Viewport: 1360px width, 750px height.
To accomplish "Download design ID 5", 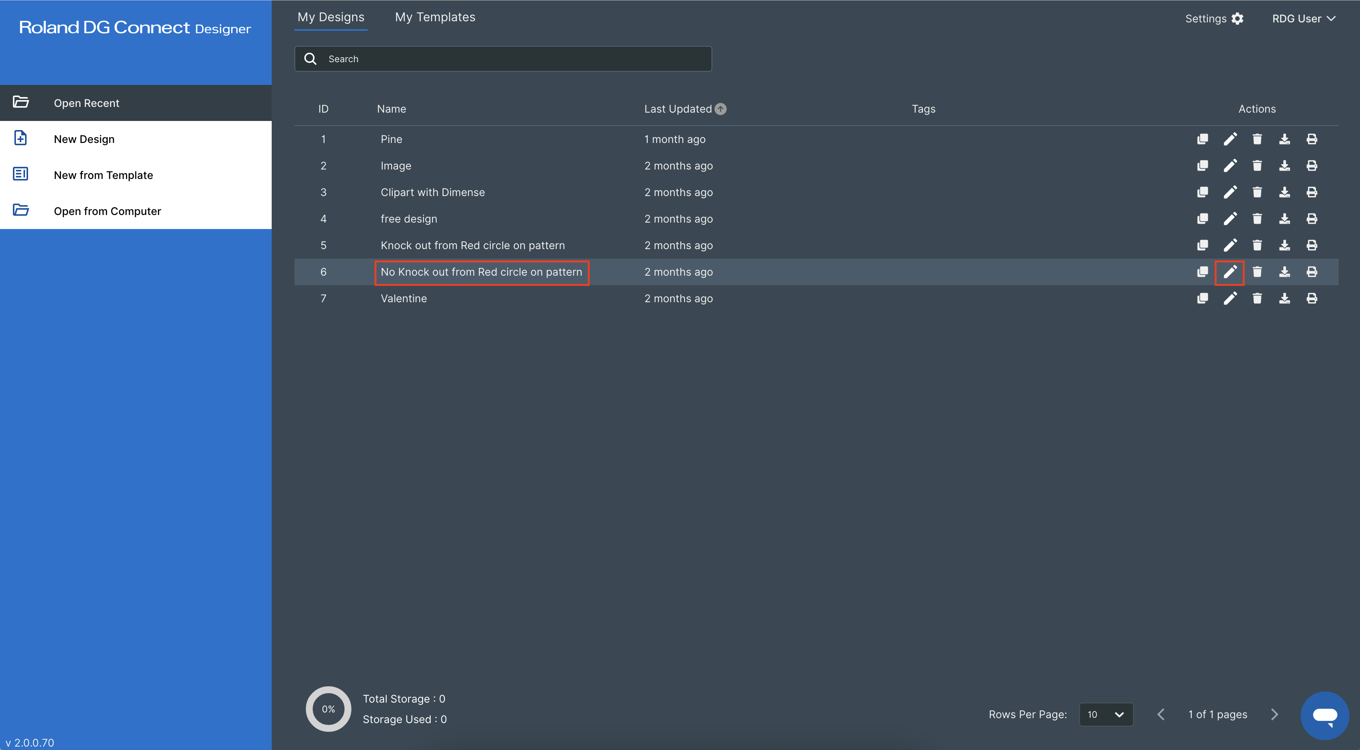I will pos(1284,245).
